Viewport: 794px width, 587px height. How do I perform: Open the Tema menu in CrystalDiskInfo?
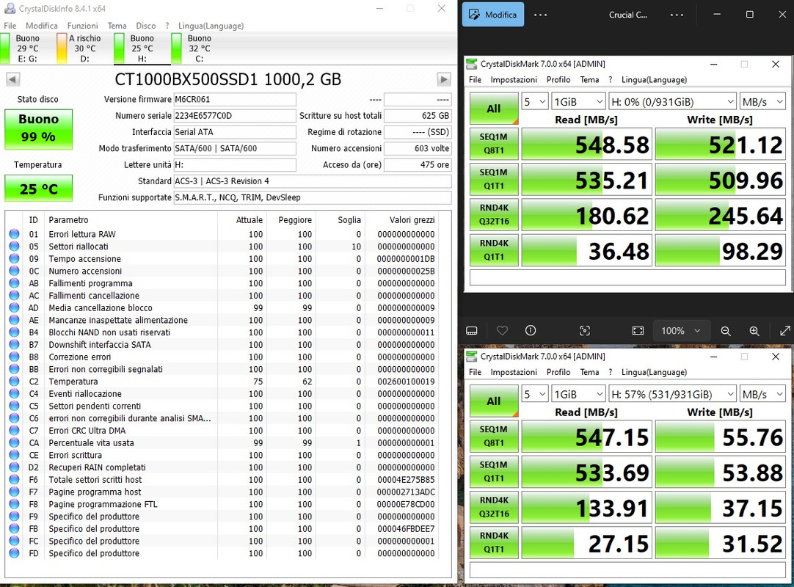click(x=117, y=26)
